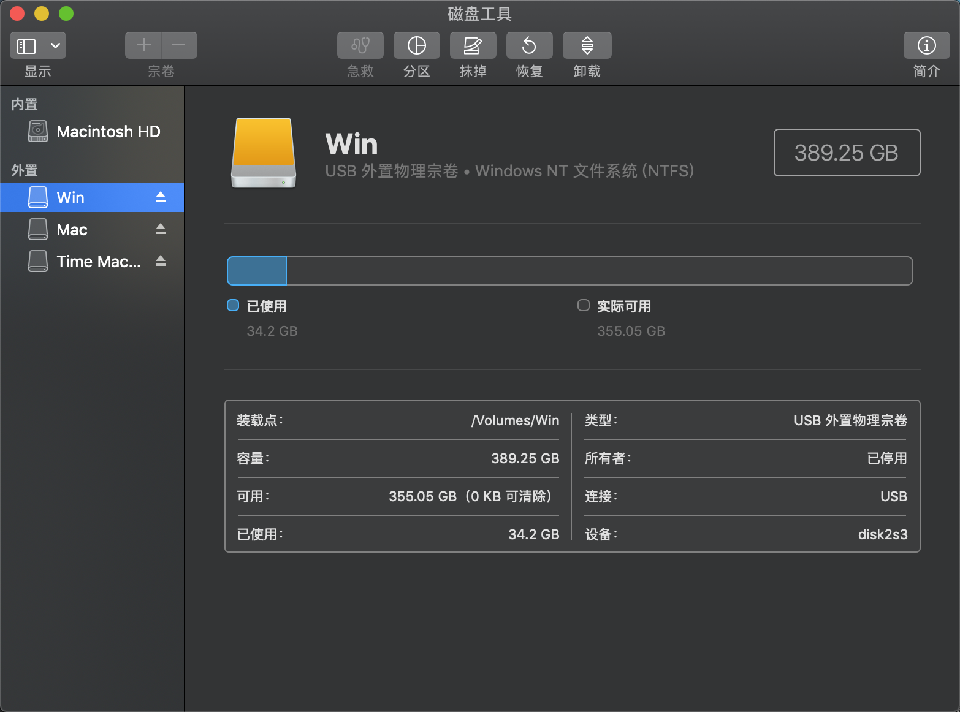Remove a volume with the minus button
Image resolution: width=960 pixels, height=712 pixels.
pyautogui.click(x=179, y=45)
